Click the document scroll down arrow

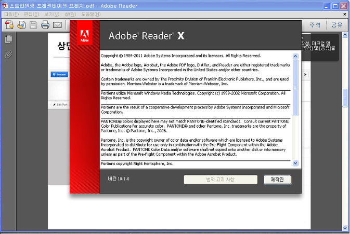(345, 228)
